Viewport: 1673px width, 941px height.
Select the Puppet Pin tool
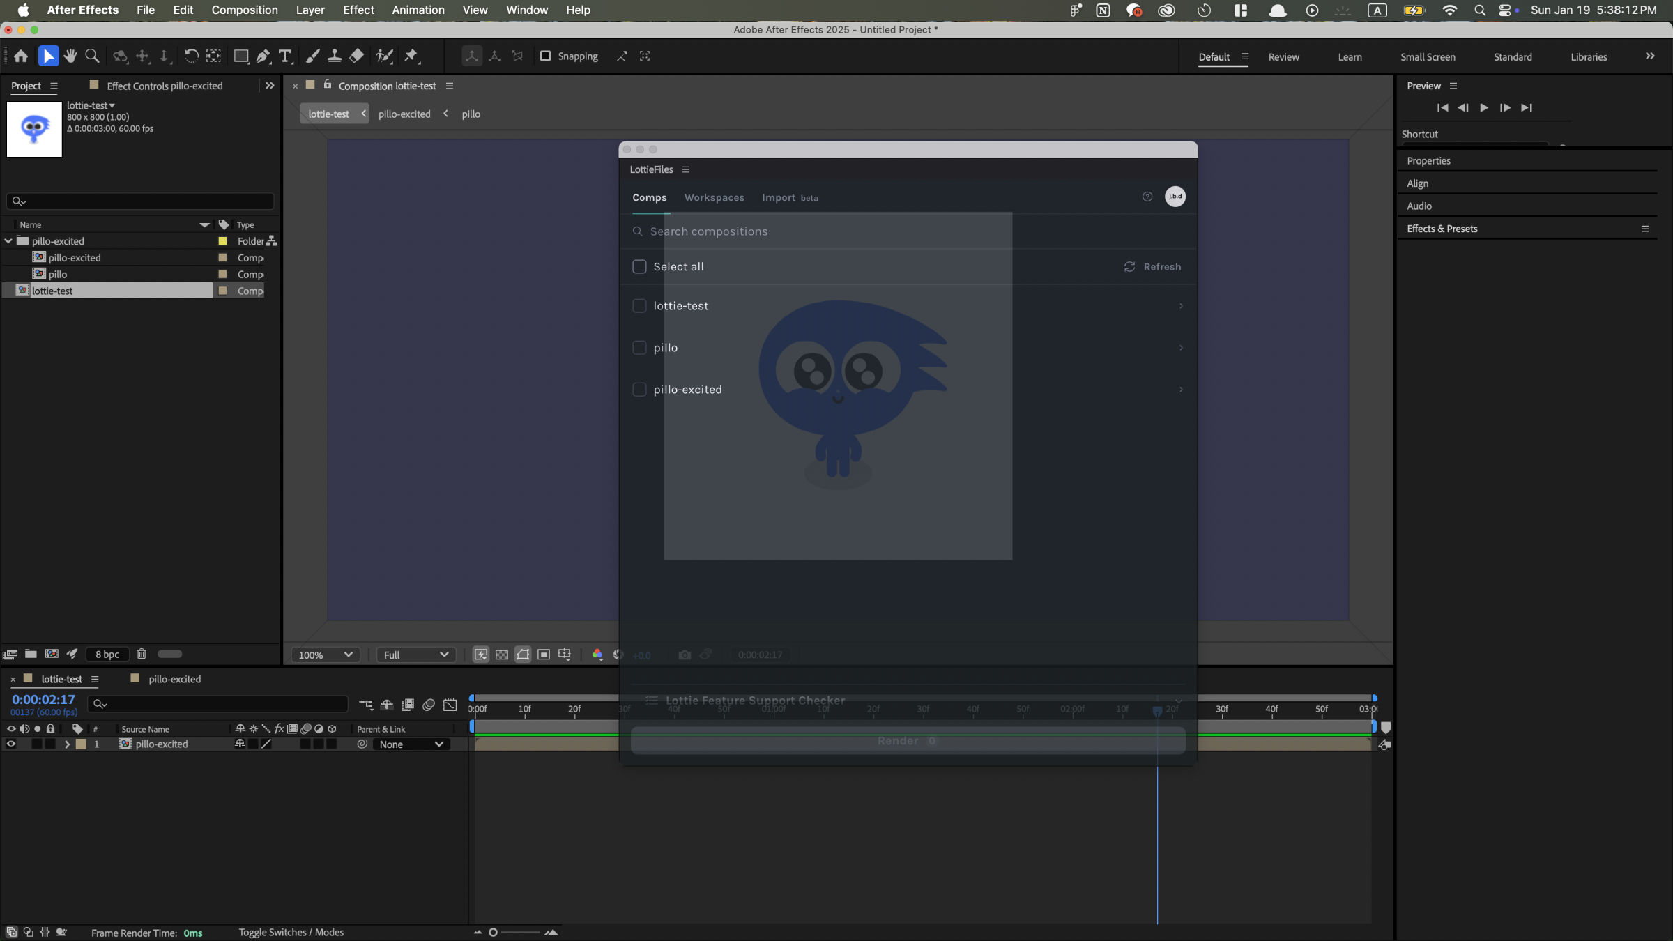411,56
